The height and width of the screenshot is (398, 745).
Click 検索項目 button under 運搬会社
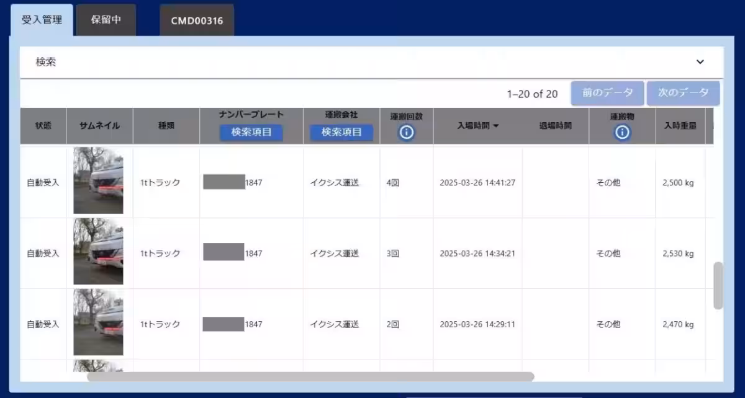pyautogui.click(x=341, y=132)
